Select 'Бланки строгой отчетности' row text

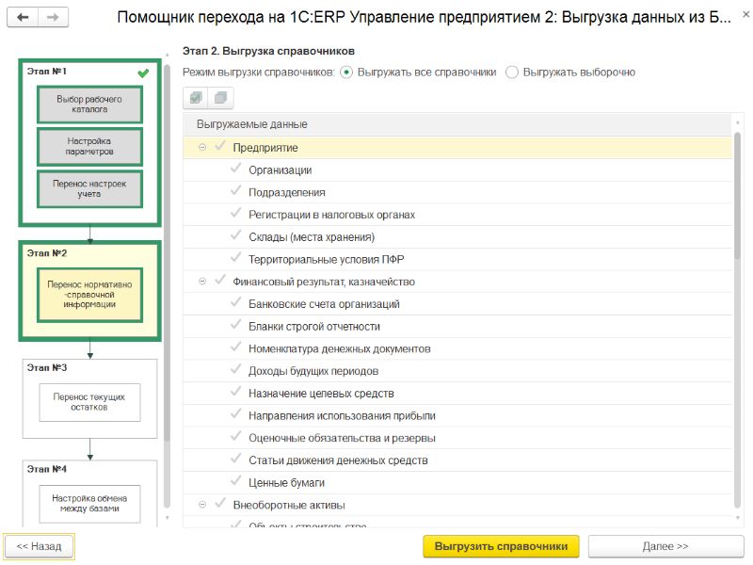pos(314,327)
